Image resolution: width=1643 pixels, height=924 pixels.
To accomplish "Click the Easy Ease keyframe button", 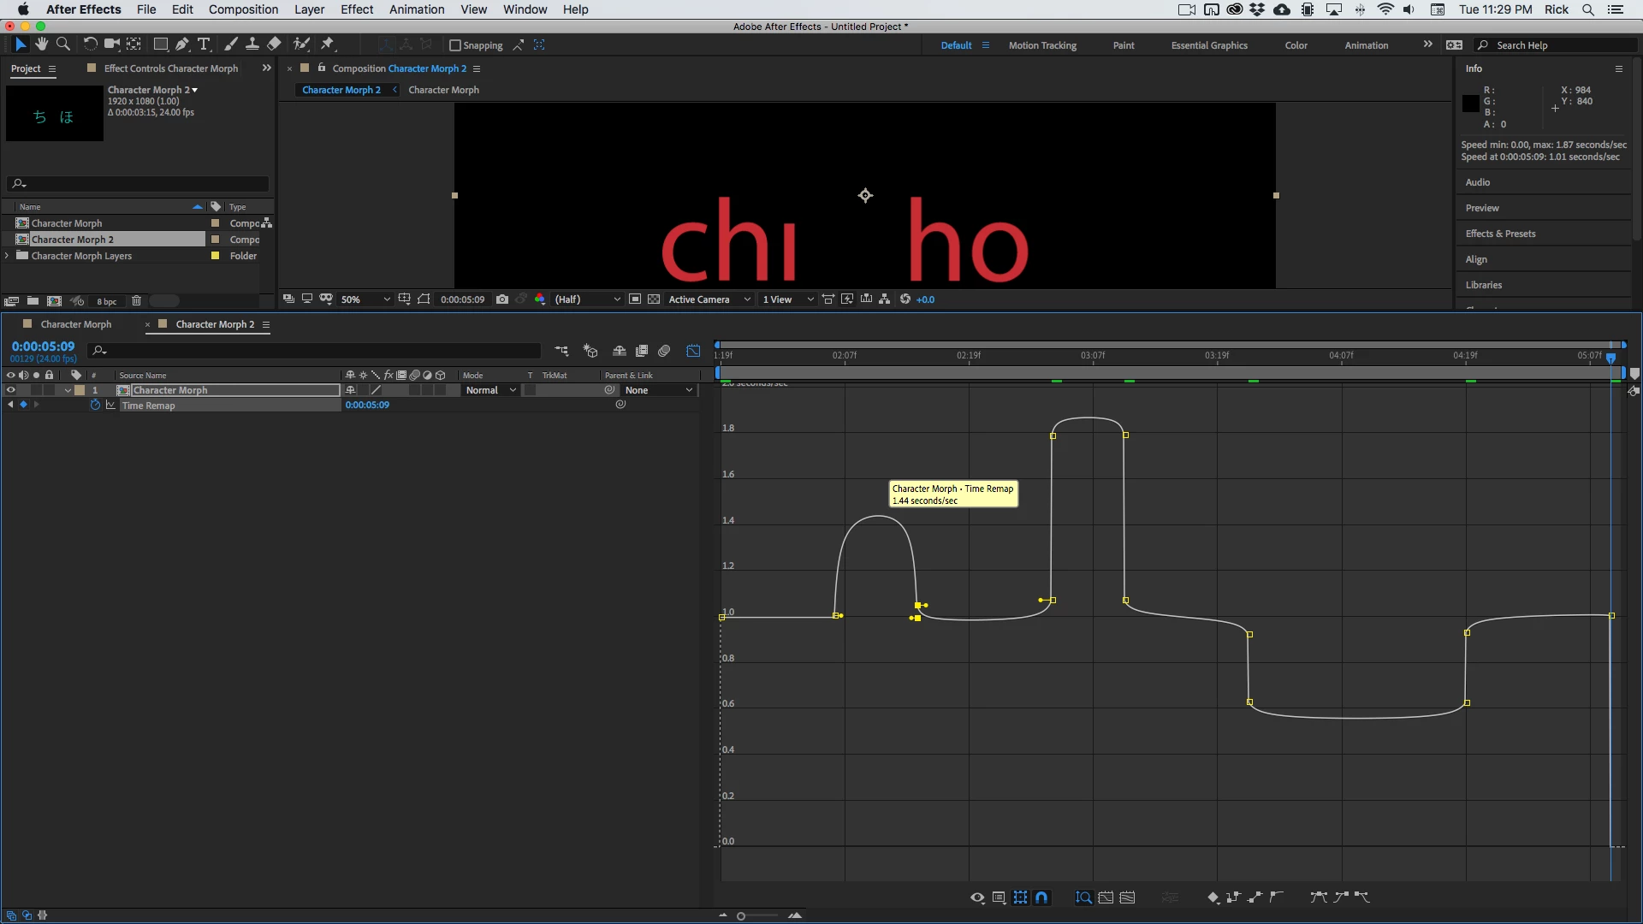I will (1318, 897).
